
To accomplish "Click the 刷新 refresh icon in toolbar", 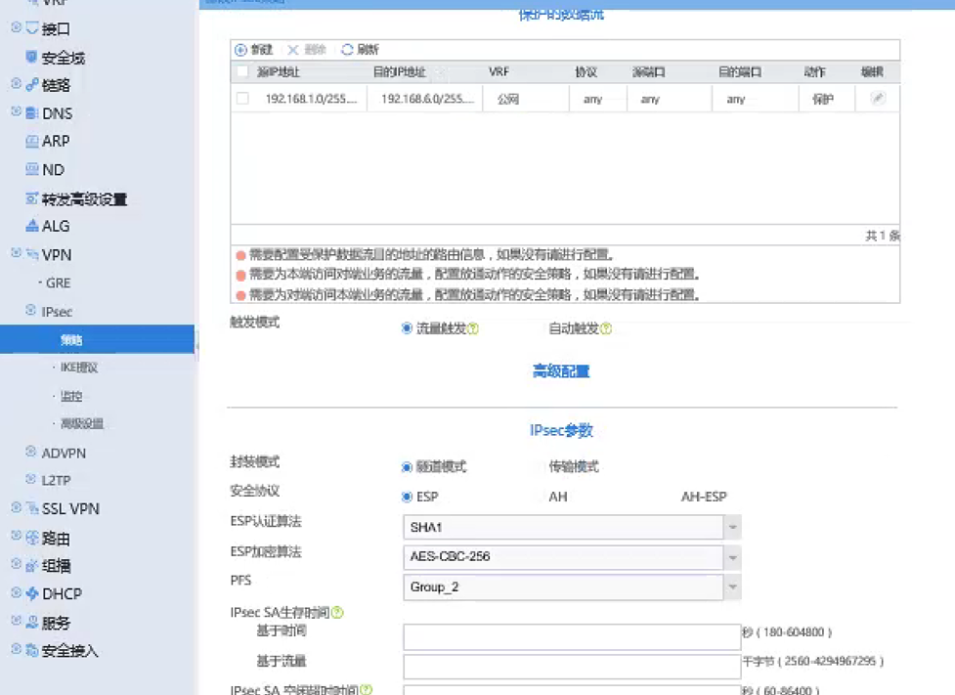I will tap(347, 50).
